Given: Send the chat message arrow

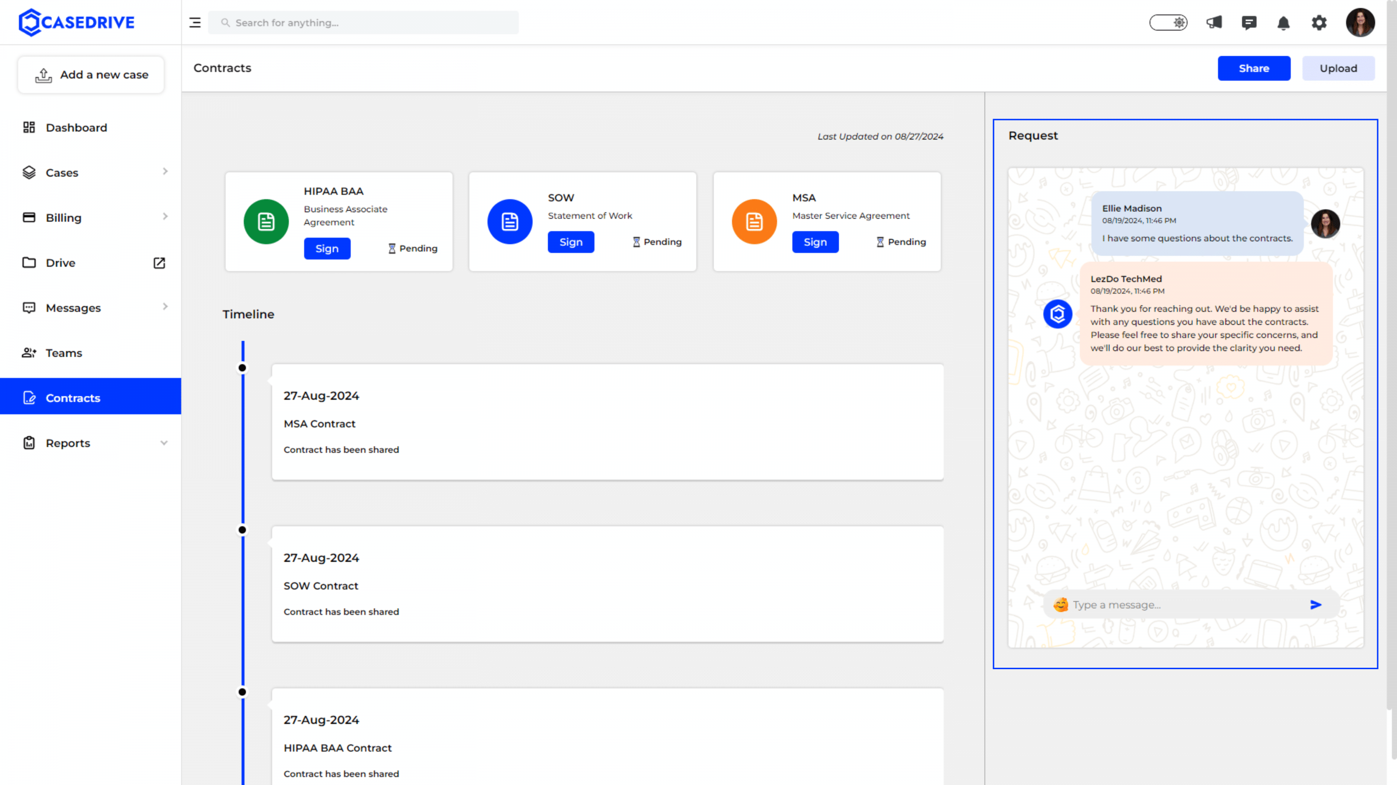Looking at the screenshot, I should (x=1316, y=605).
